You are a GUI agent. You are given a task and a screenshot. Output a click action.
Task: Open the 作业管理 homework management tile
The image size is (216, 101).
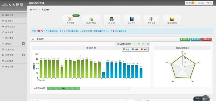click(x=70, y=20)
